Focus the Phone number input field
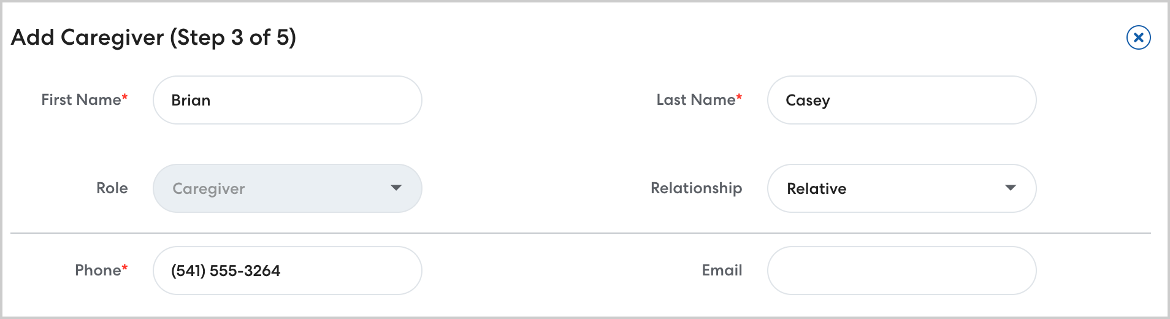The image size is (1170, 319). click(x=287, y=271)
